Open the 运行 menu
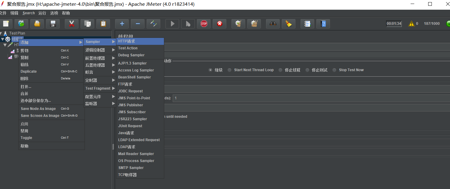Screen dimensions: 450x189 42,13
